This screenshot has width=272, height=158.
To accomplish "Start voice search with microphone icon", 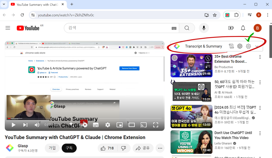I will [204, 28].
